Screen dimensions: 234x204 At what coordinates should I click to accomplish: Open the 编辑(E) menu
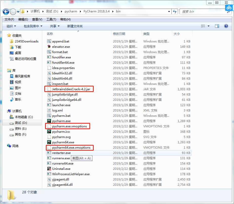tap(23, 19)
